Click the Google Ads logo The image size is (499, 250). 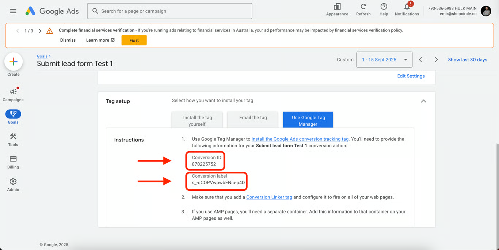pyautogui.click(x=52, y=11)
